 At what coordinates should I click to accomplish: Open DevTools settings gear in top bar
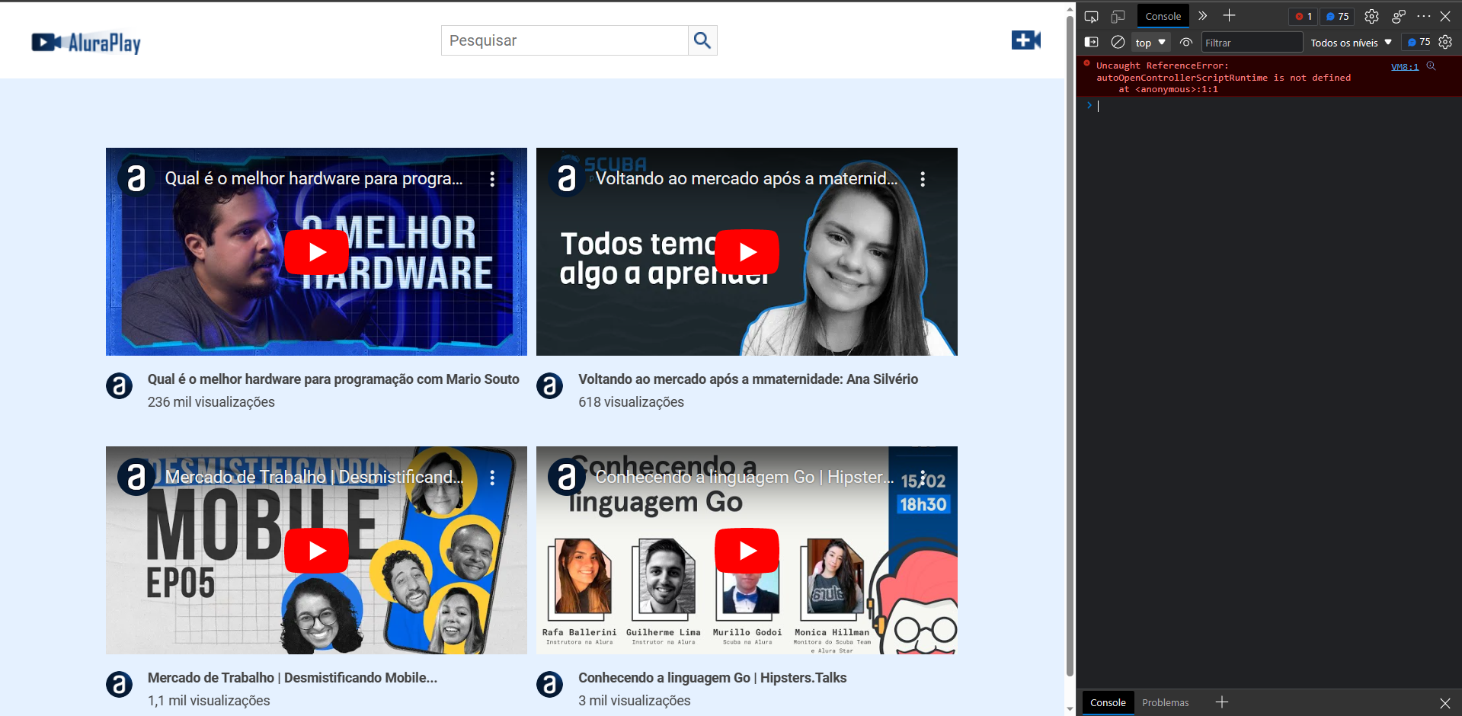click(1371, 16)
